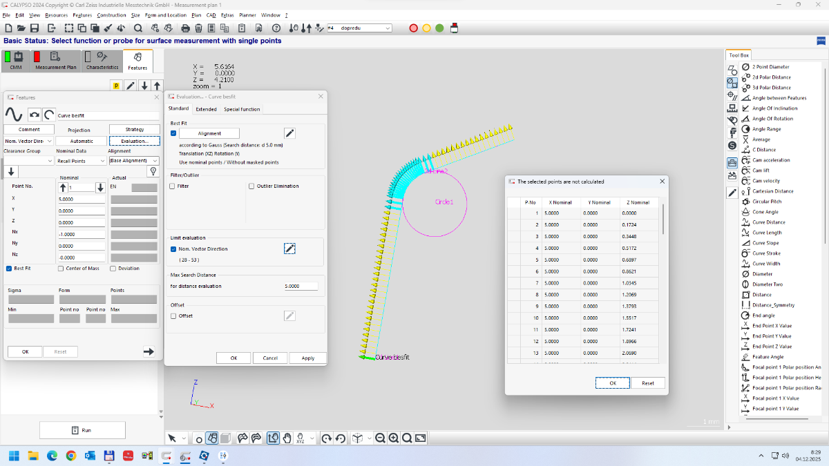Switch to the Extended tab

tap(206, 109)
